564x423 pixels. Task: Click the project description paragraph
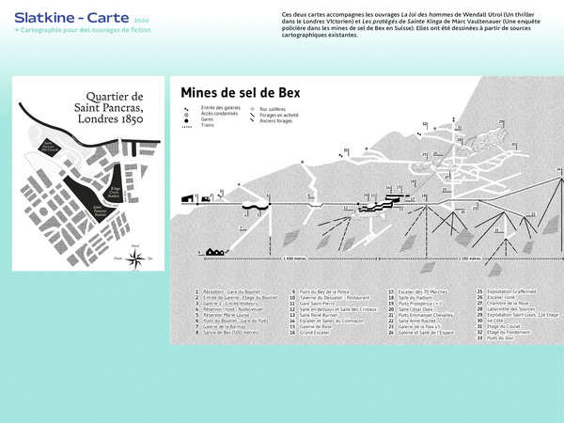pos(411,24)
